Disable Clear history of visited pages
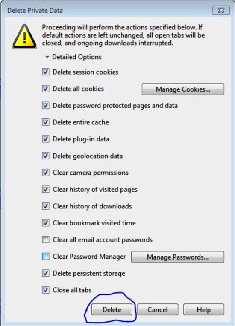 click(45, 189)
